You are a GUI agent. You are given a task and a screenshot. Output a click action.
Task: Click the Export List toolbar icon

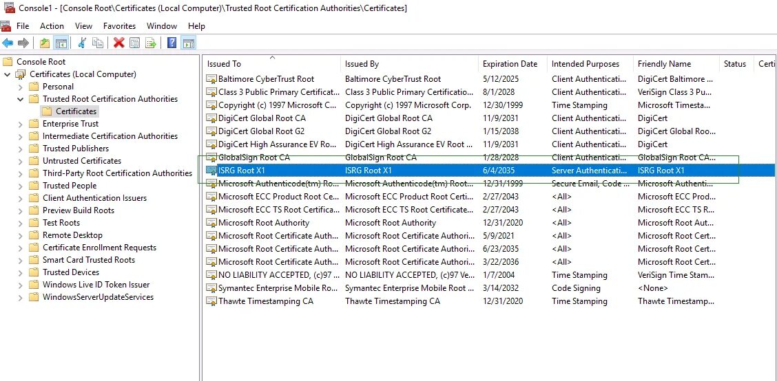pos(151,43)
